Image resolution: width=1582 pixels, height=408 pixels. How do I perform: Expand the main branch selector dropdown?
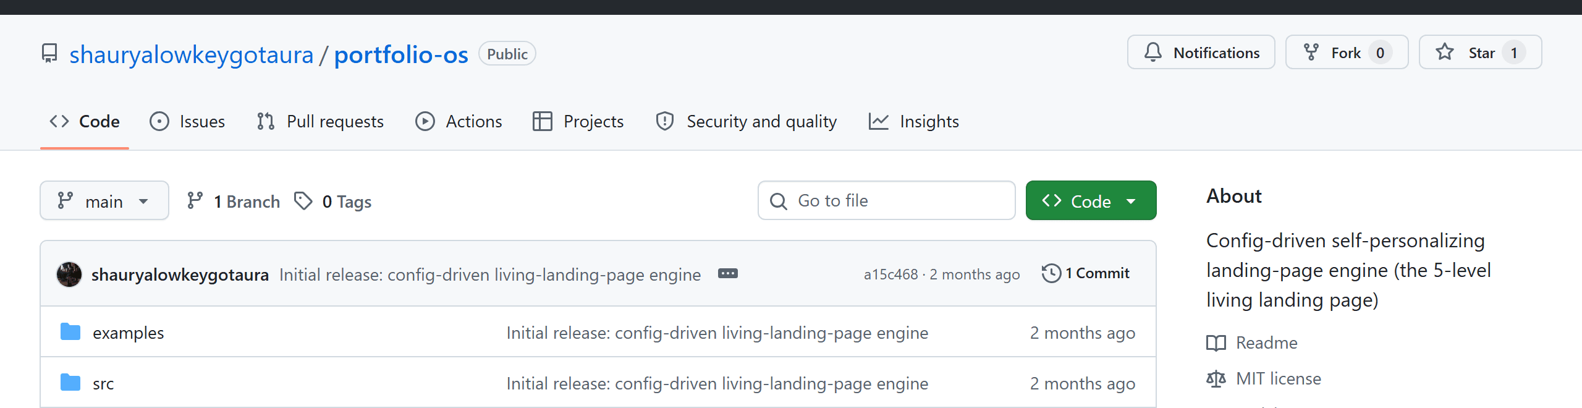[x=104, y=200]
